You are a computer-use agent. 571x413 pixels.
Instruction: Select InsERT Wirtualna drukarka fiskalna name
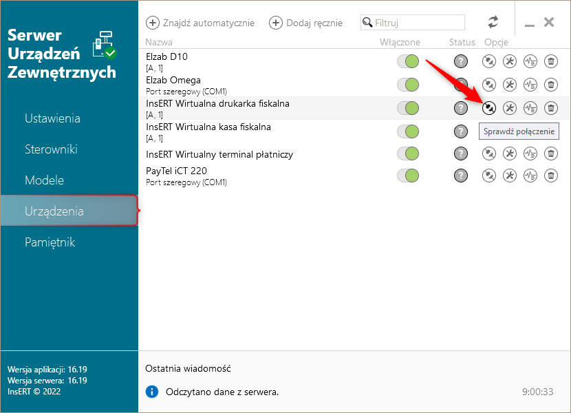click(x=217, y=103)
